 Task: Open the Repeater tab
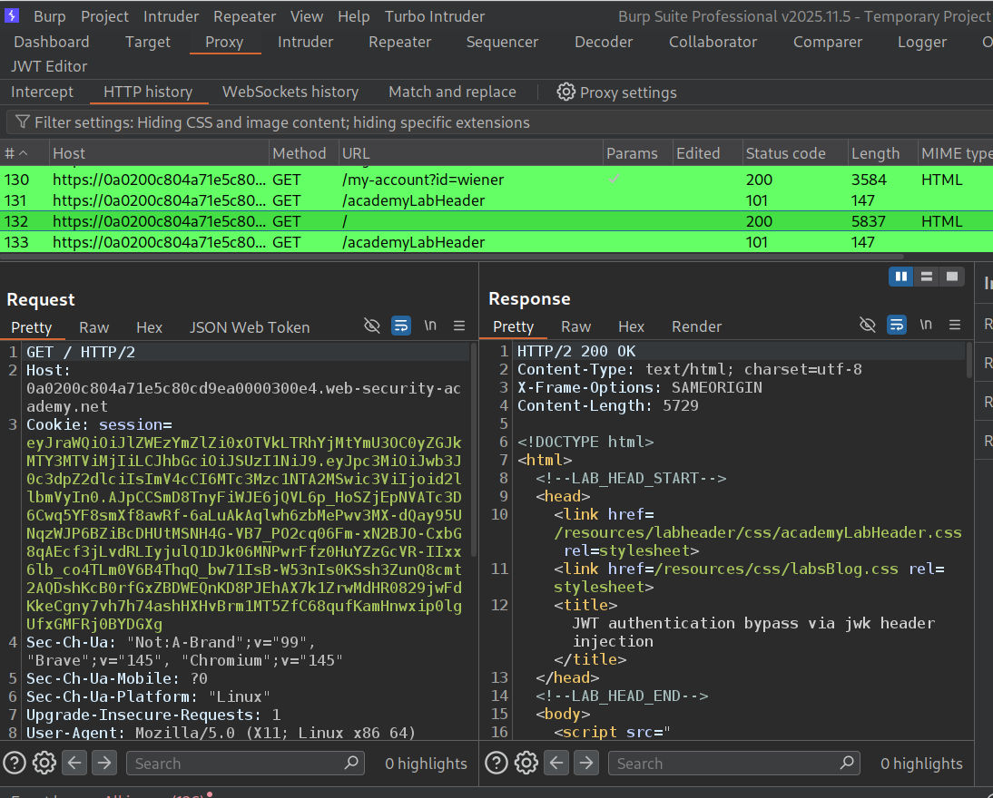click(399, 42)
